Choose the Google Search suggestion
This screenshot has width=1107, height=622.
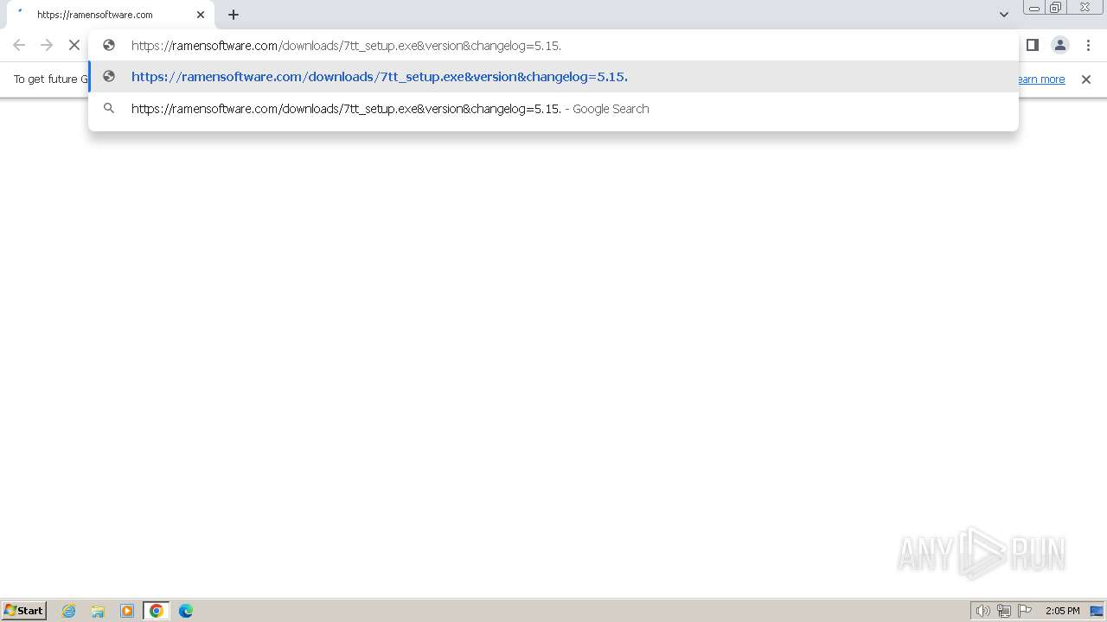click(x=553, y=109)
